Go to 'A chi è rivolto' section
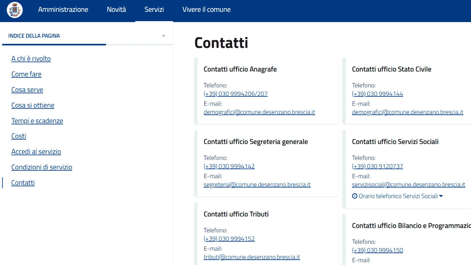Viewport: 471px width, 265px height. pos(31,59)
